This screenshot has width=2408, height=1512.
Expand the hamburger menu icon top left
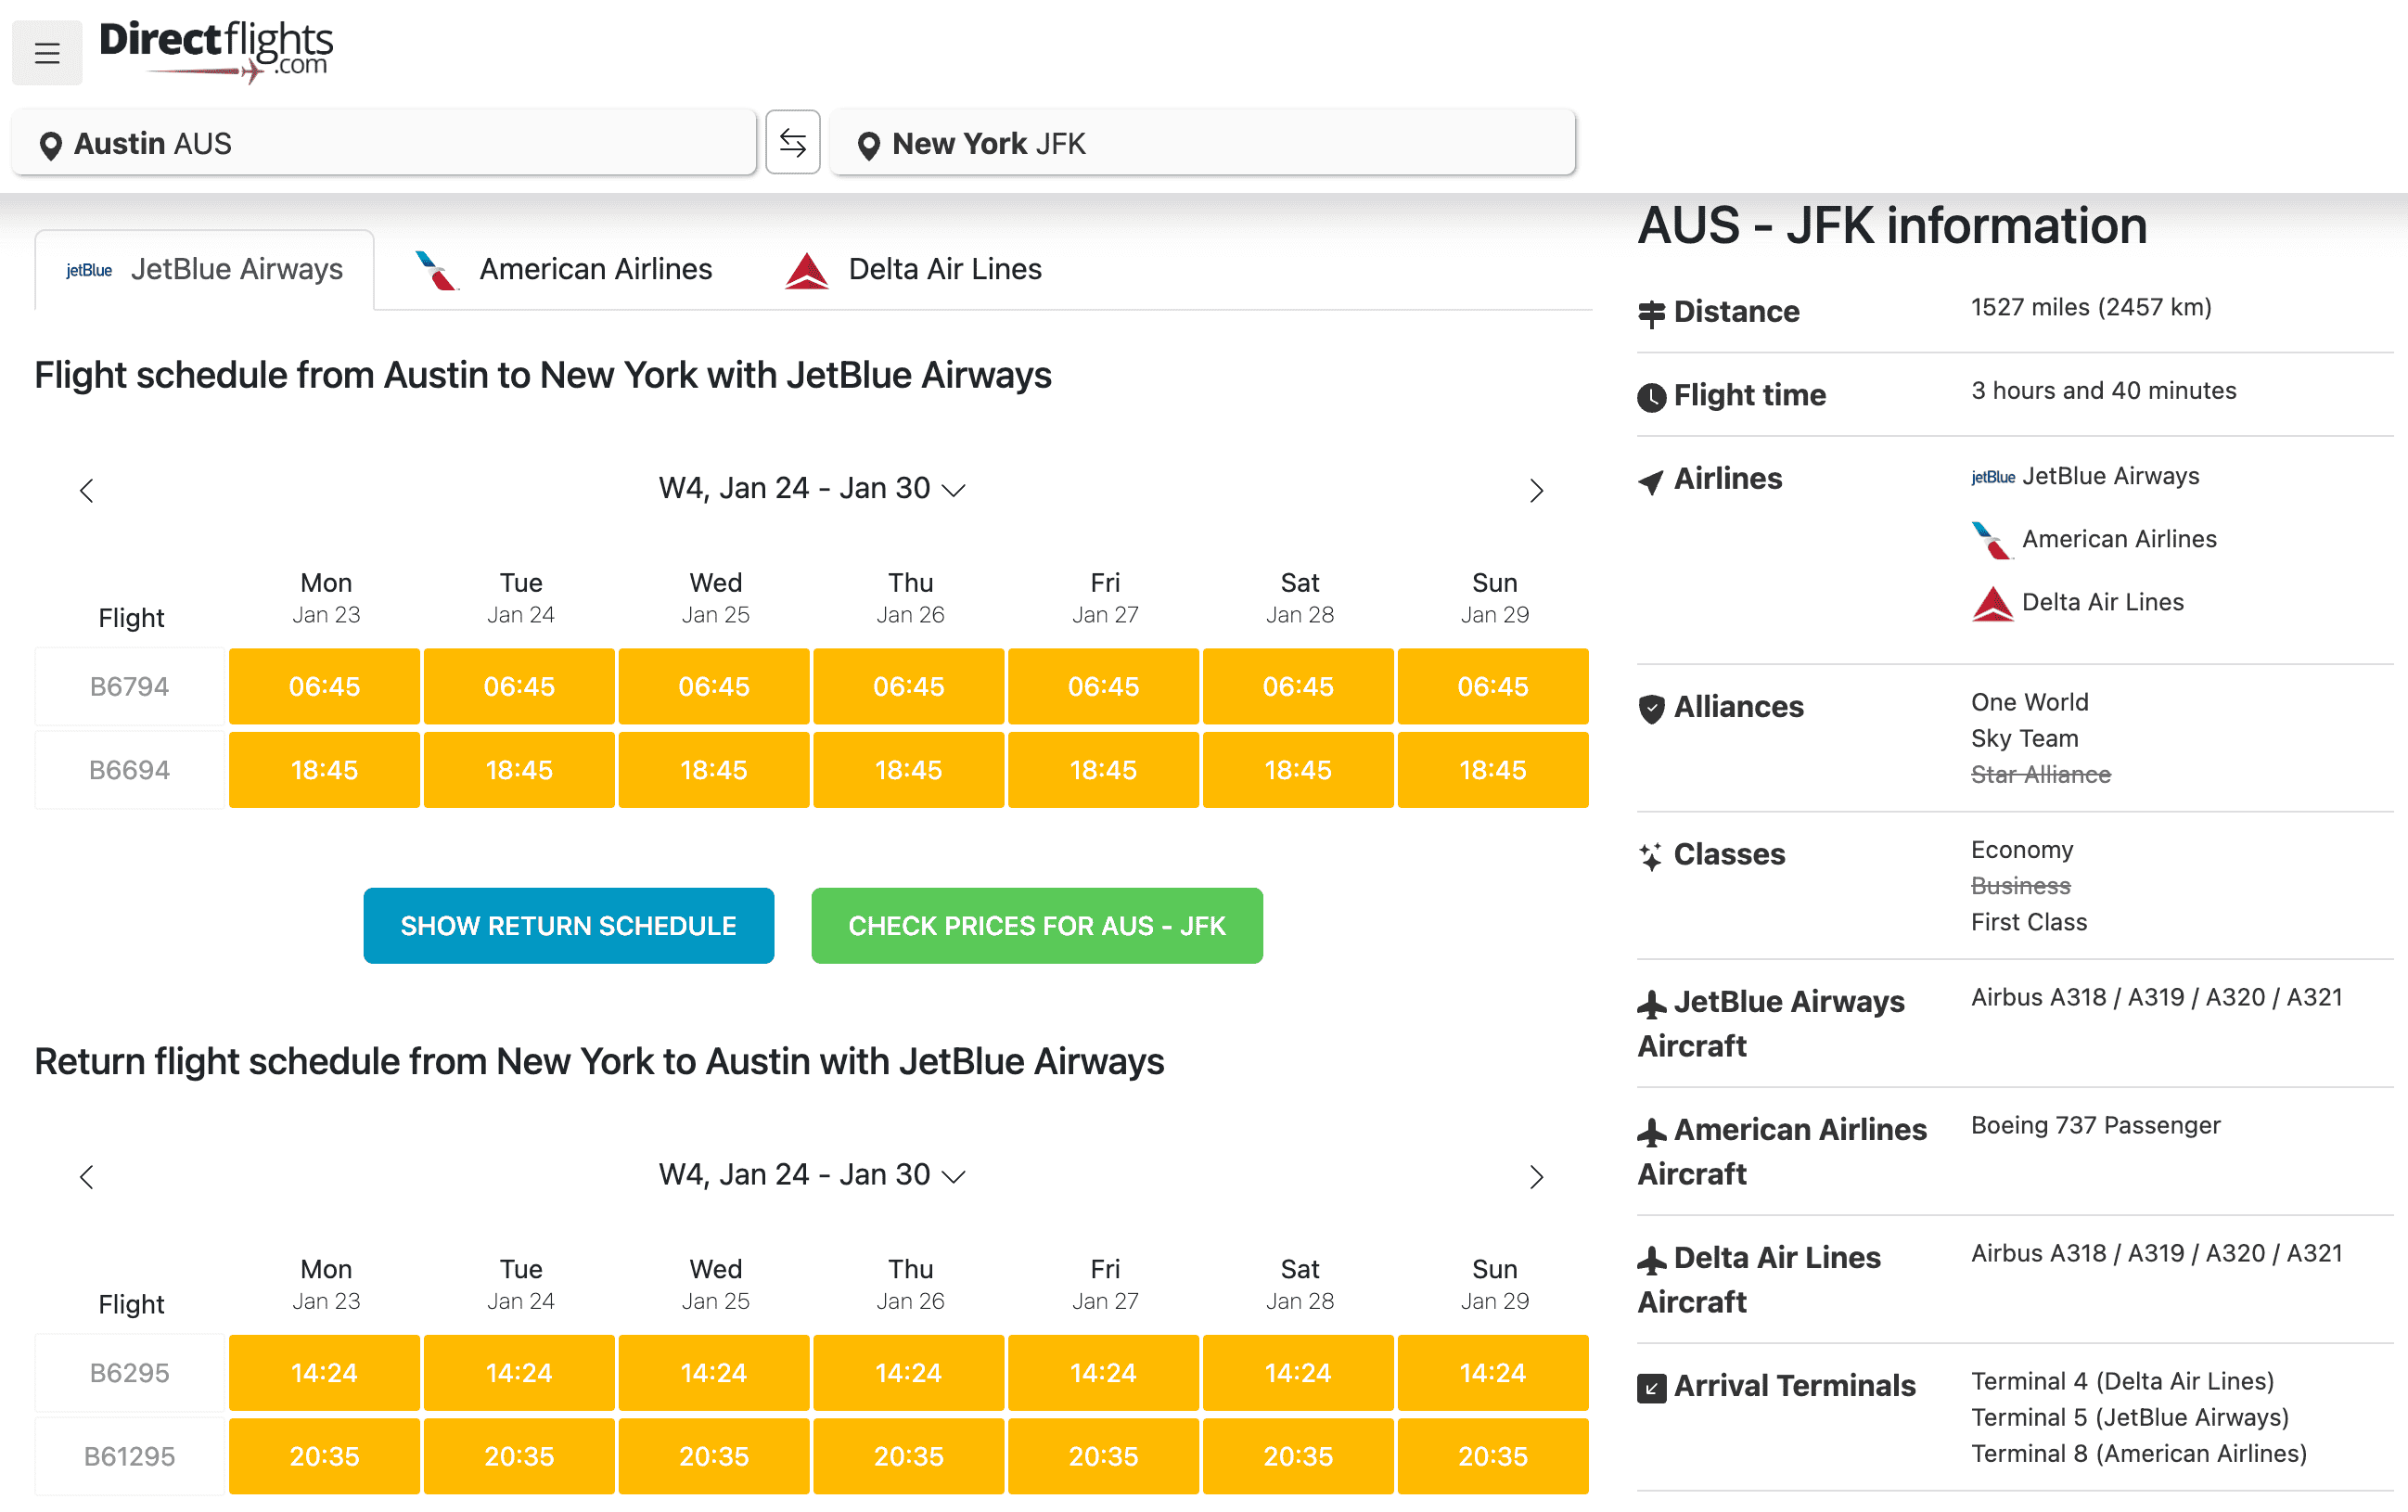(x=47, y=42)
